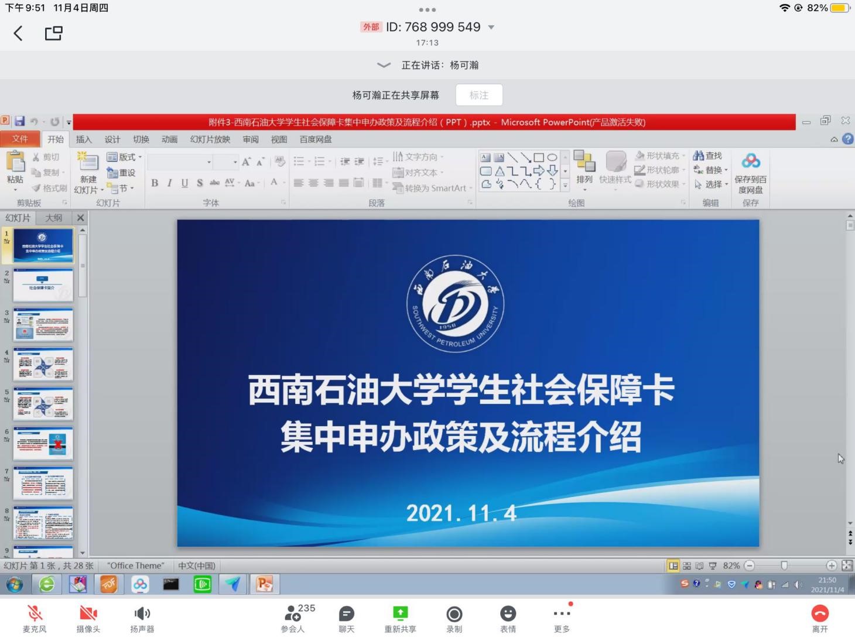This screenshot has width=855, height=641.
Task: Collapse the speaker bar with the chevron
Action: (384, 65)
